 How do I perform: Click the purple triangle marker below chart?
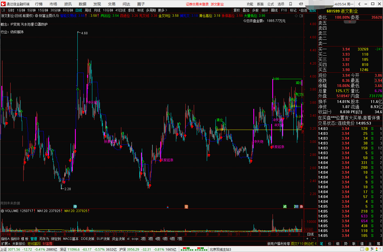pos(168,207)
